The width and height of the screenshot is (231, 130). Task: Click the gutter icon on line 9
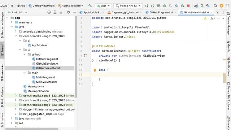click(x=85, y=56)
